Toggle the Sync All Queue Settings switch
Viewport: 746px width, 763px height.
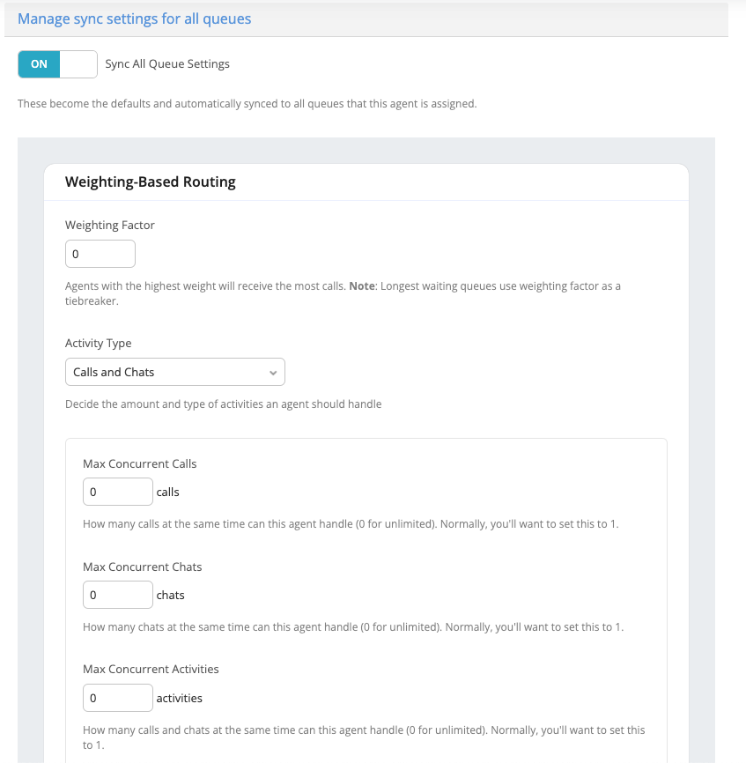56,64
